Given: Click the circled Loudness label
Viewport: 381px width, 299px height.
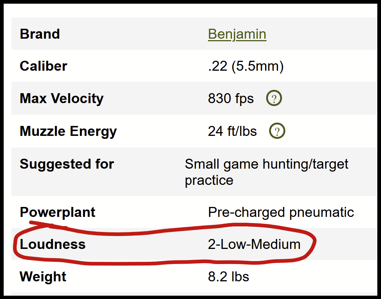Looking at the screenshot, I should pos(53,244).
